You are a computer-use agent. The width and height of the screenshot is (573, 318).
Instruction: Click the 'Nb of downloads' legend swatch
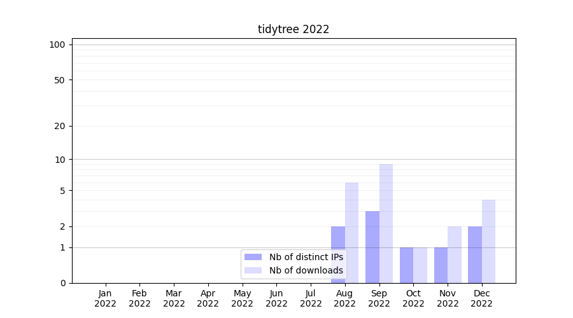click(253, 270)
